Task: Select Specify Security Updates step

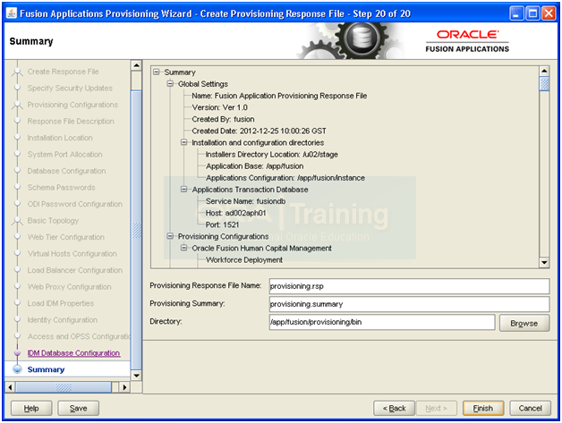Action: 70,89
